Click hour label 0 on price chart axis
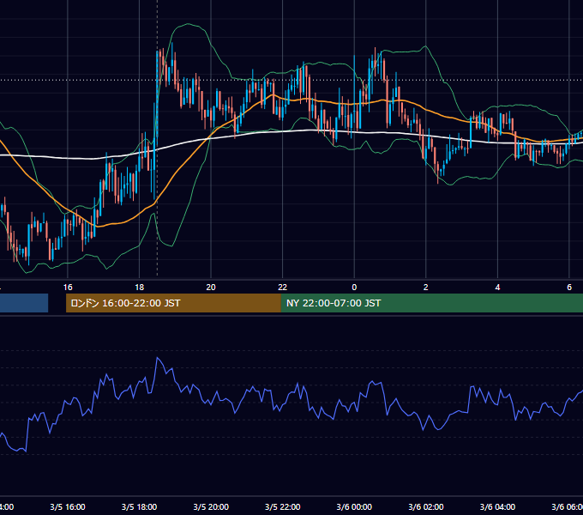 click(354, 288)
